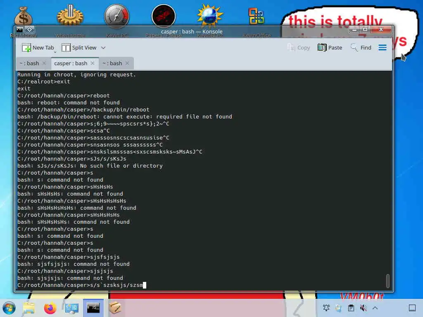The height and width of the screenshot is (317, 423).
Task: Click the Paste toolbar button
Action: click(x=330, y=48)
